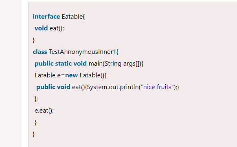
Task: Click final closing brace of class
Action: (x=34, y=134)
